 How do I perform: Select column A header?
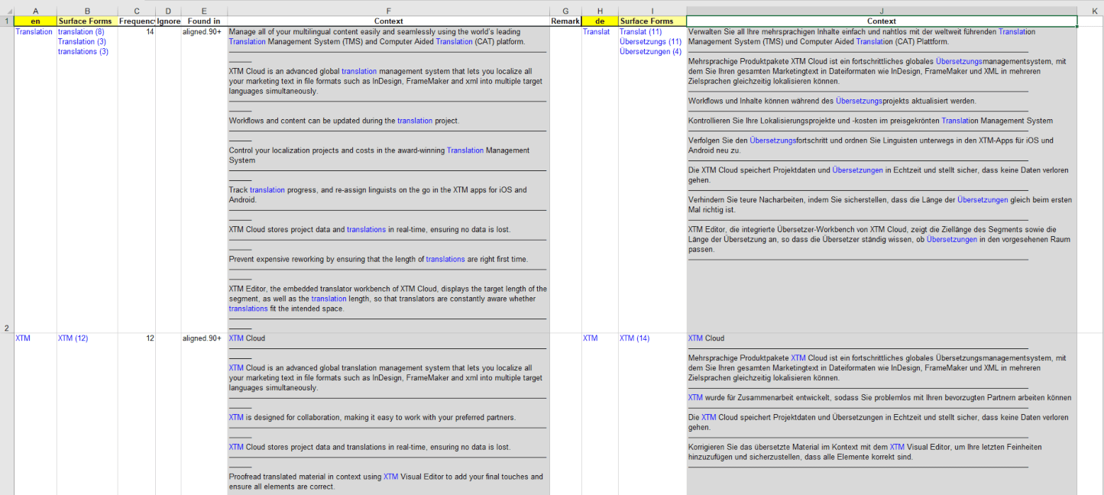point(35,11)
